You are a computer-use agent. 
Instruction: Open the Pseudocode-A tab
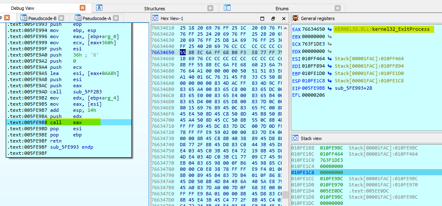pos(97,18)
